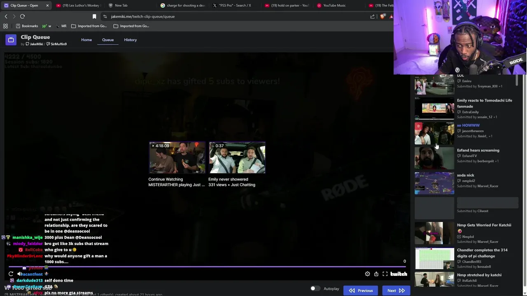
Task: Click the share icon in the address bar
Action: coord(372,16)
